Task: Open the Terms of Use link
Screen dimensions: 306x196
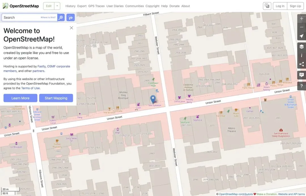Action: click(30, 88)
